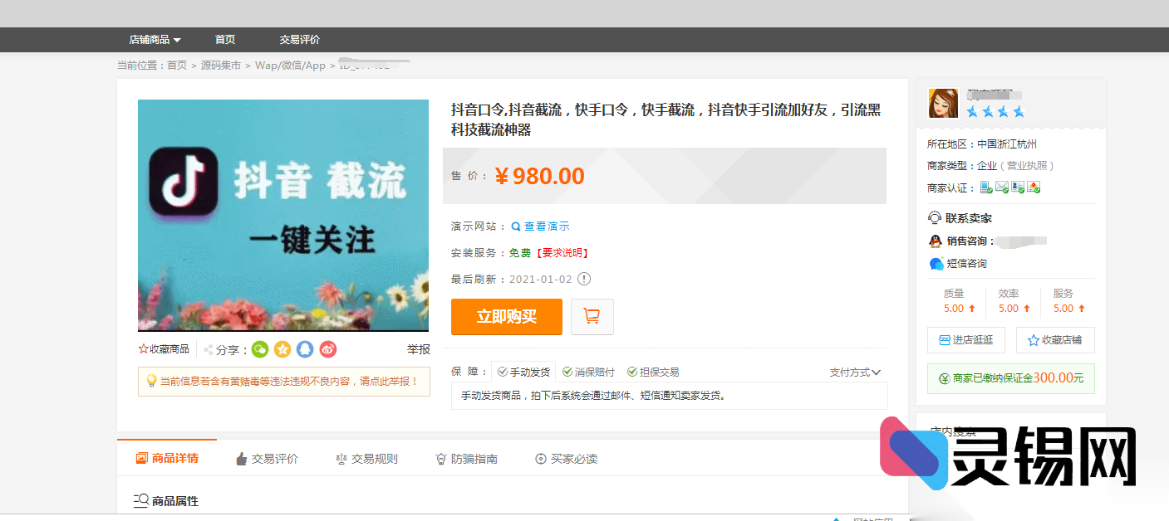Viewport: 1169px width, 521px height.
Task: Open the 查看演示 demo link
Action: click(544, 226)
